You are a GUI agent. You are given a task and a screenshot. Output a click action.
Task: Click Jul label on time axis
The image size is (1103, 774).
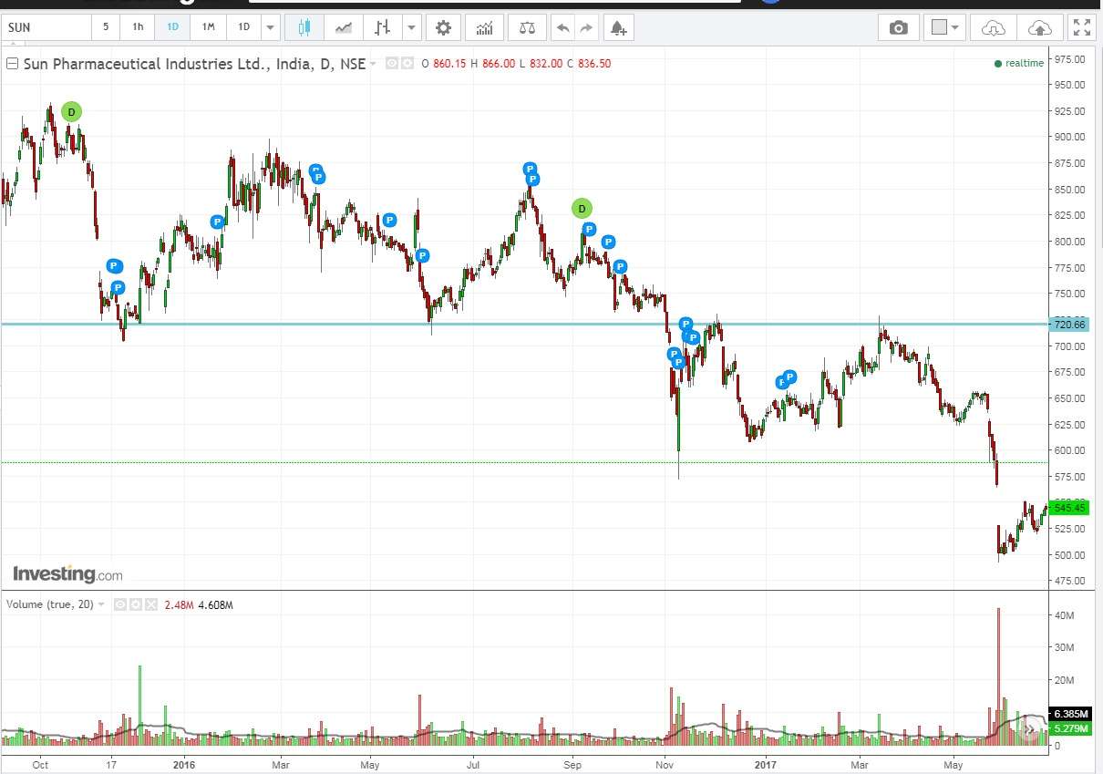coord(473,765)
